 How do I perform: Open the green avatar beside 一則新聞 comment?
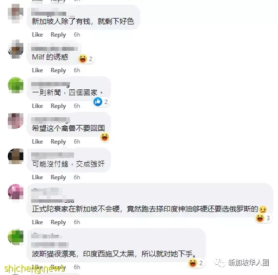coord(16,85)
